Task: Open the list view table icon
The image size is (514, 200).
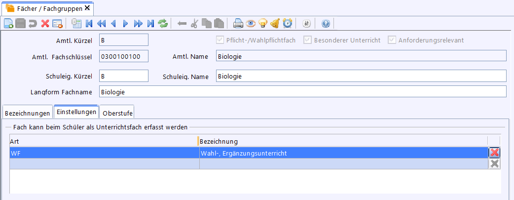Action: (x=76, y=23)
